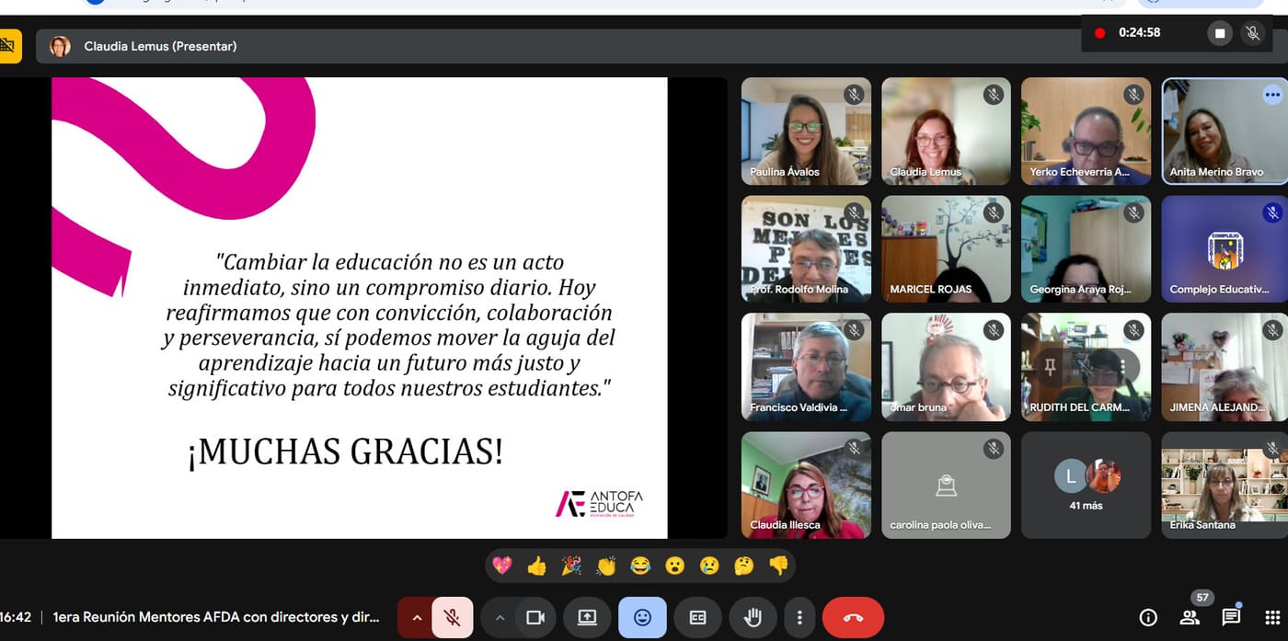Open the three-dot more options menu
Image resolution: width=1288 pixels, height=641 pixels.
[x=800, y=618]
